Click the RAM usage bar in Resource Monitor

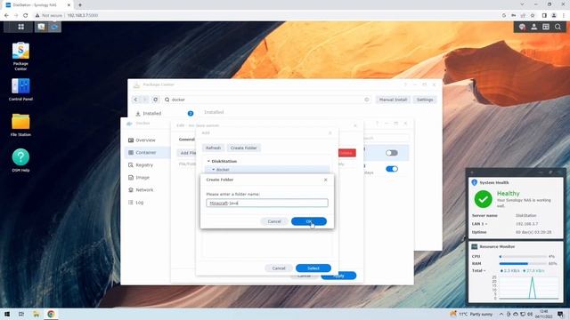(523, 263)
